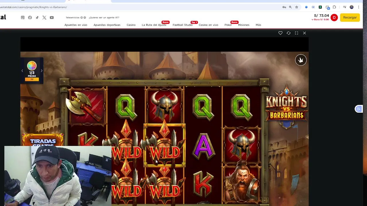Open the TikTok social link

(37, 17)
